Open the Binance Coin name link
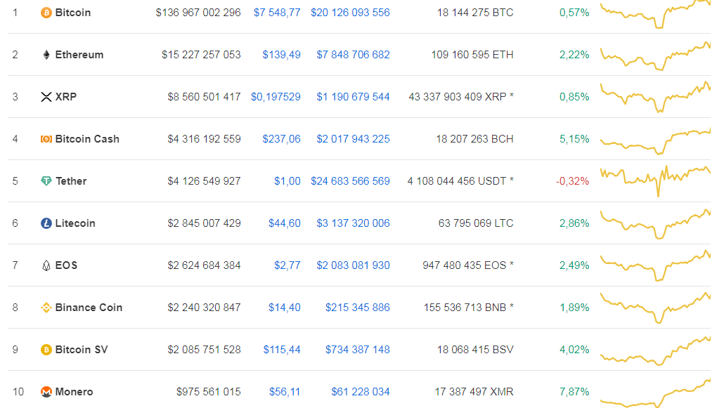The width and height of the screenshot is (724, 408). tap(89, 308)
